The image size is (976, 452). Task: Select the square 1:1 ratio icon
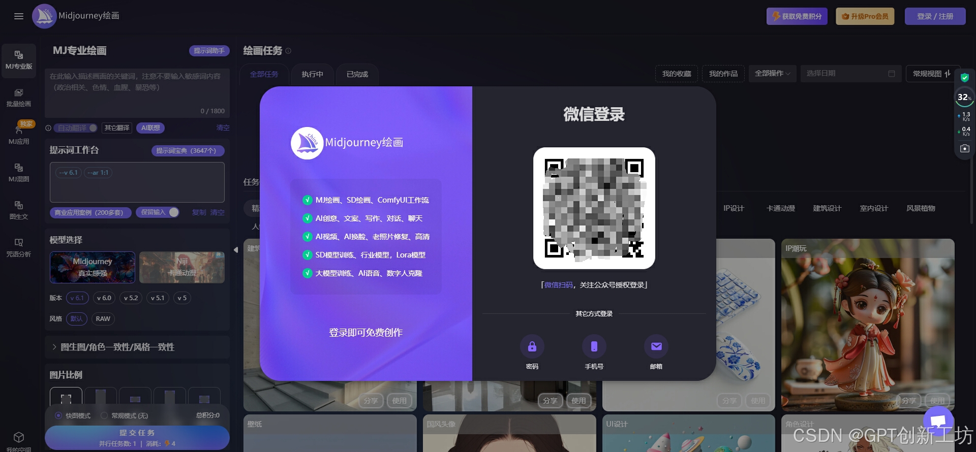point(66,399)
